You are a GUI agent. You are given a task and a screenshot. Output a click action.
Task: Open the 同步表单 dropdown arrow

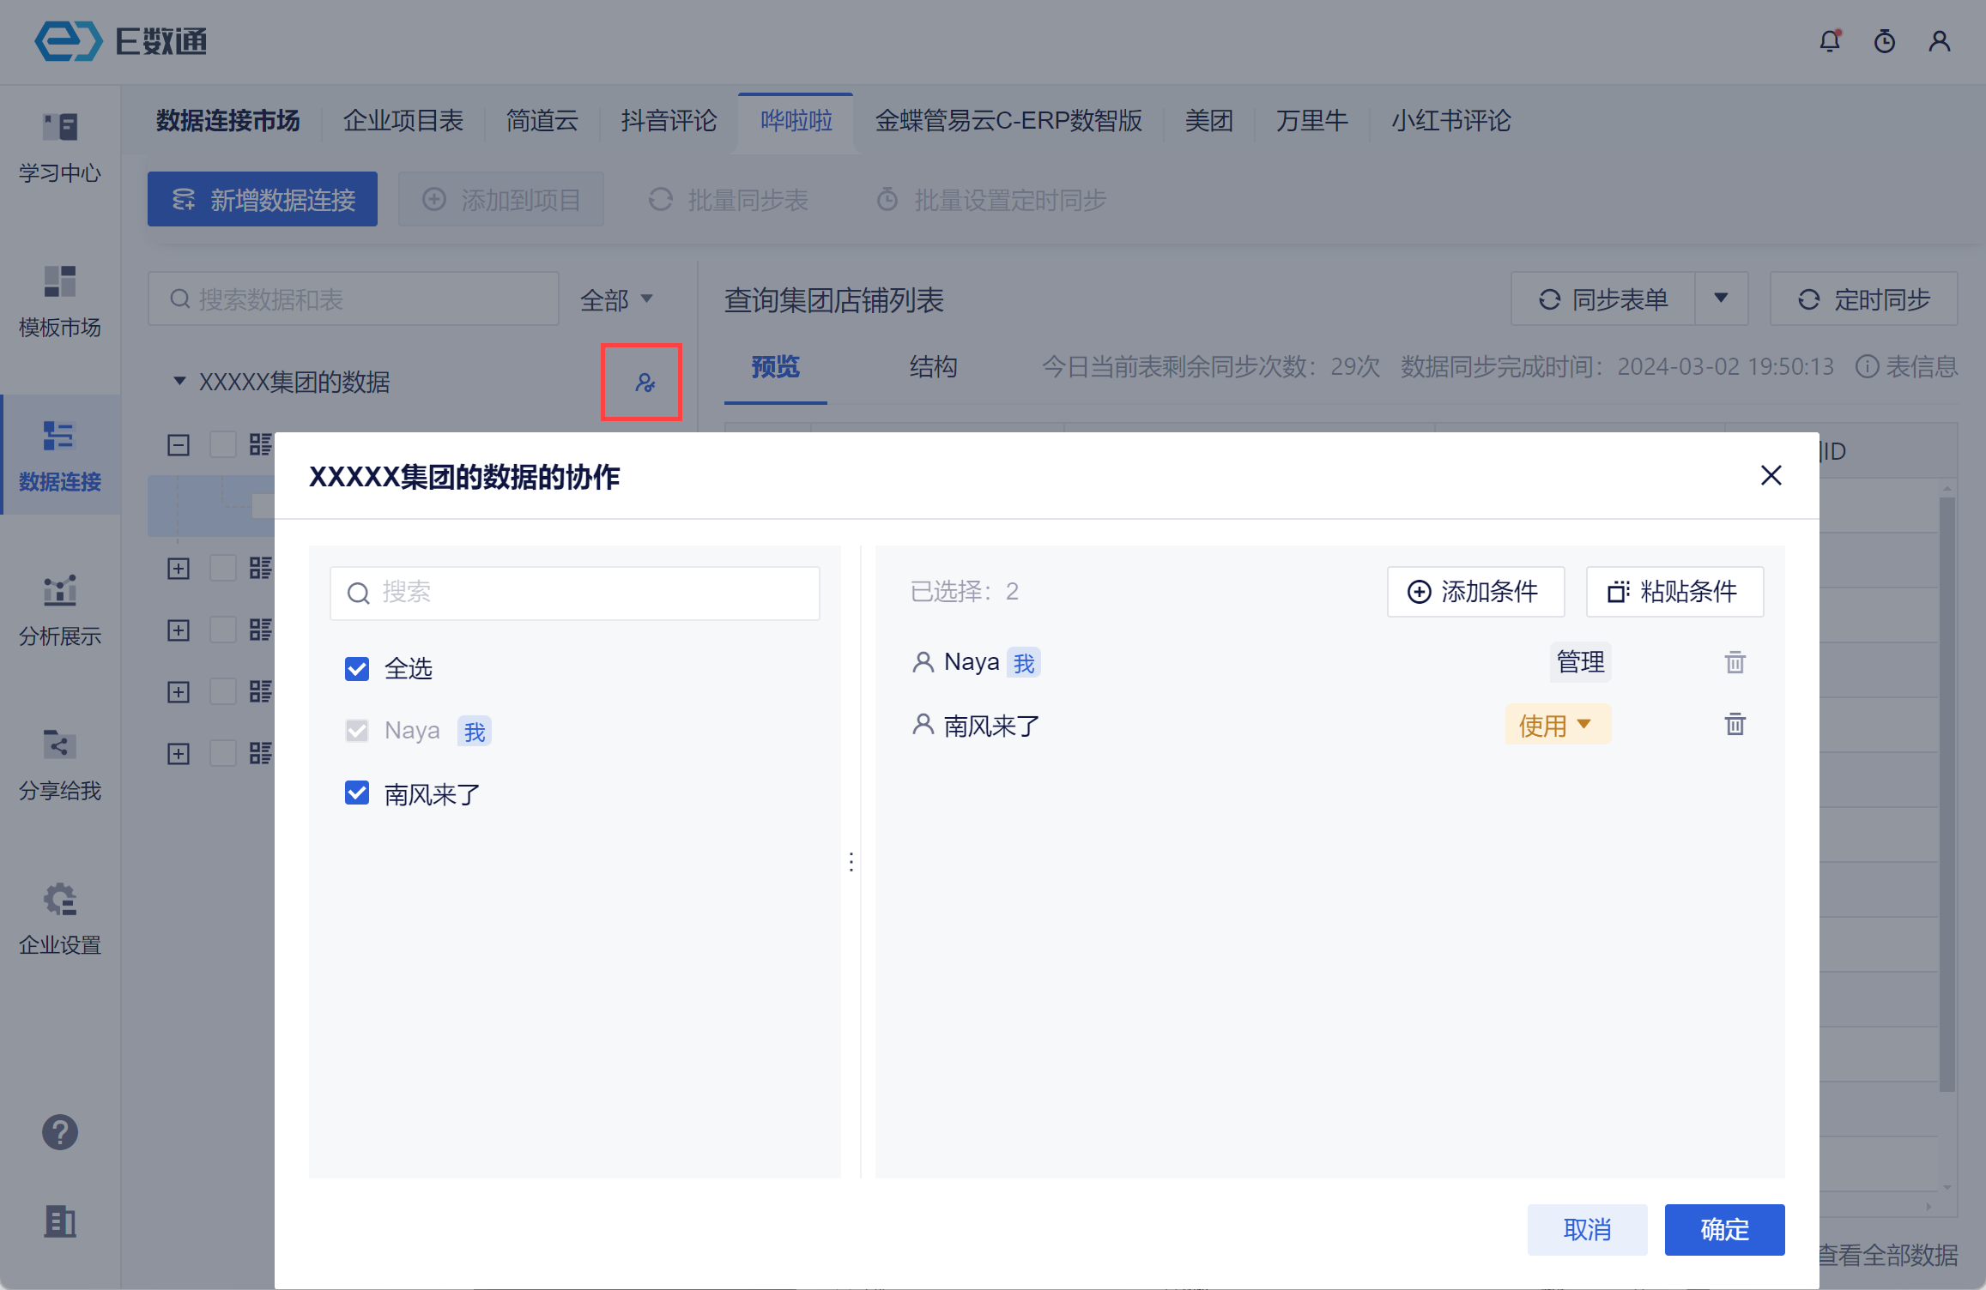1721,298
